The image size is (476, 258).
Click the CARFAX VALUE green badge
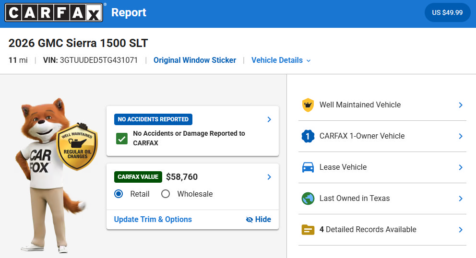[x=138, y=177]
